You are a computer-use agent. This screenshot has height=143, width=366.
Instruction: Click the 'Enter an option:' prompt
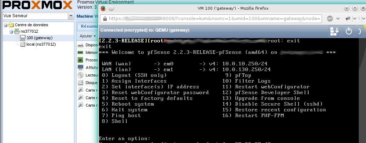click(125, 138)
